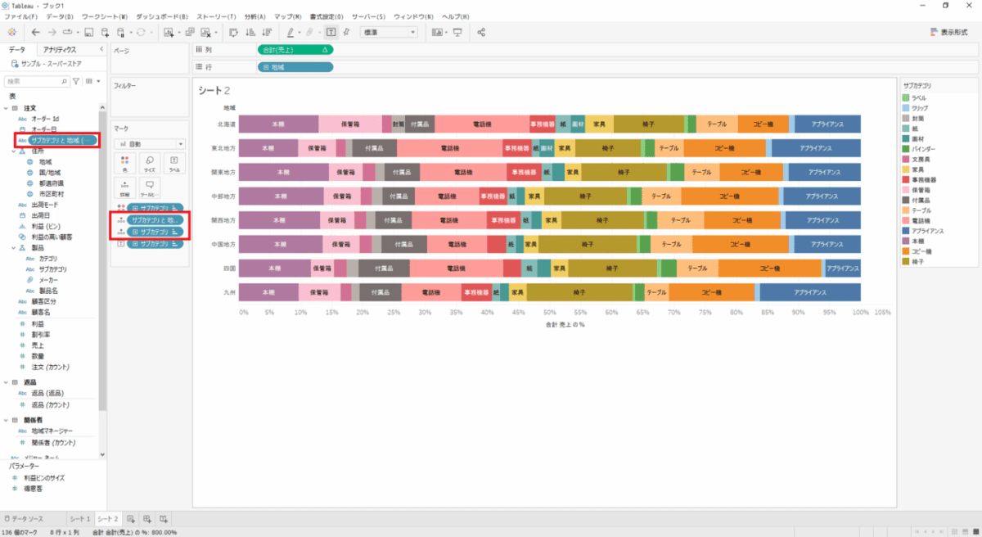
Task: Open the 分析(A) menu
Action: click(255, 16)
